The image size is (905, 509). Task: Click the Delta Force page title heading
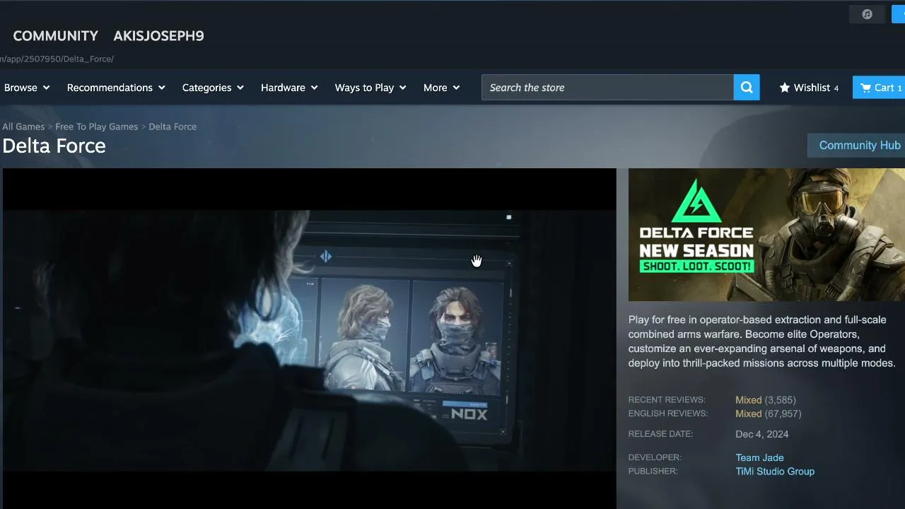pos(54,146)
